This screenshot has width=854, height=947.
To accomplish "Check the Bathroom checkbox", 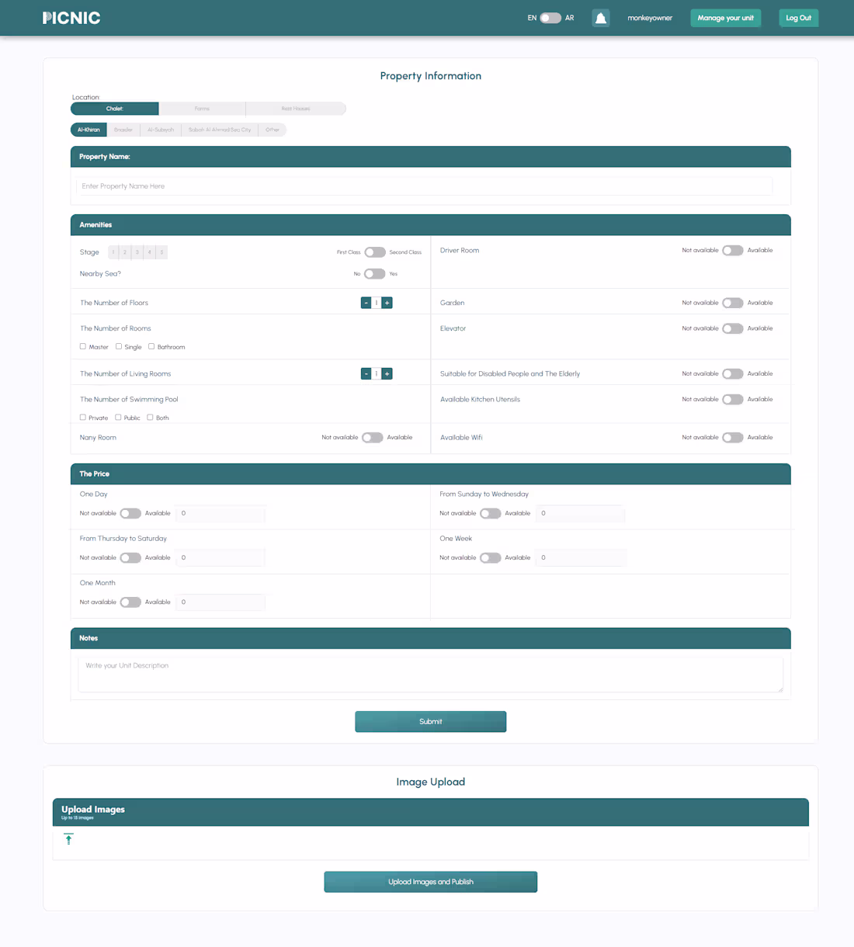I will coord(151,346).
